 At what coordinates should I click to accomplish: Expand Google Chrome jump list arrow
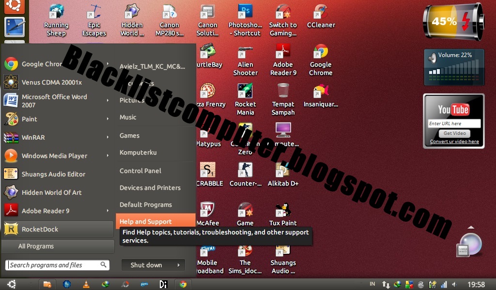click(x=108, y=64)
